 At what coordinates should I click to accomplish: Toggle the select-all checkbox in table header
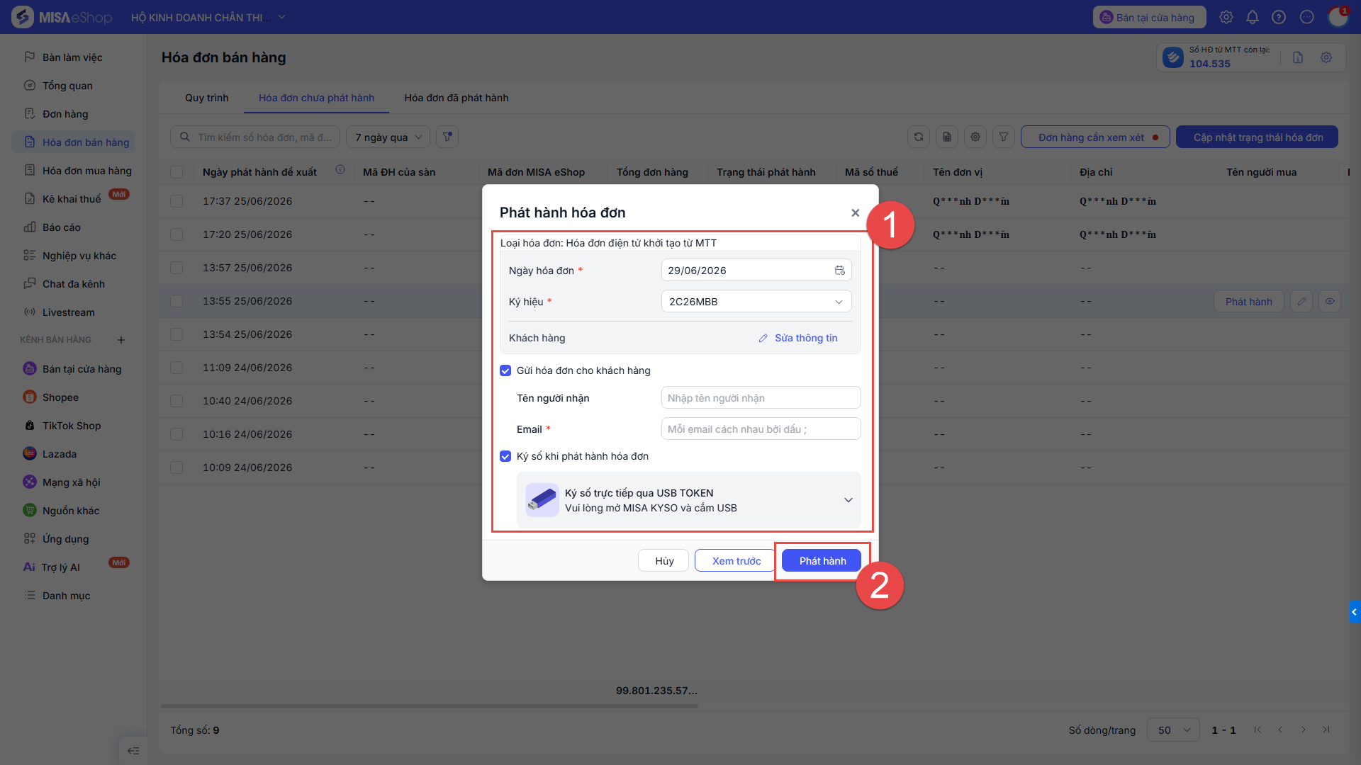tap(177, 172)
